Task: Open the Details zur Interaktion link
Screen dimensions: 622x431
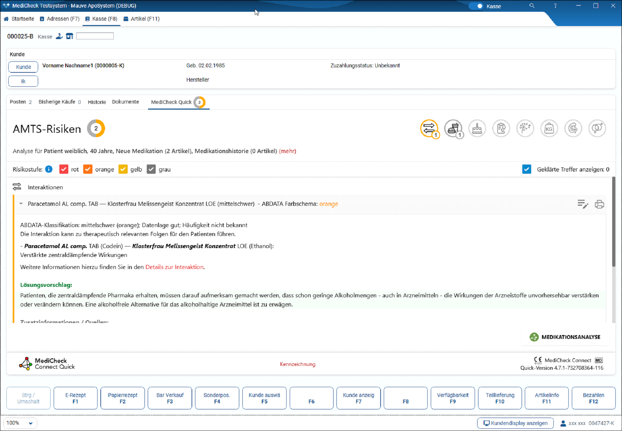Action: (174, 267)
